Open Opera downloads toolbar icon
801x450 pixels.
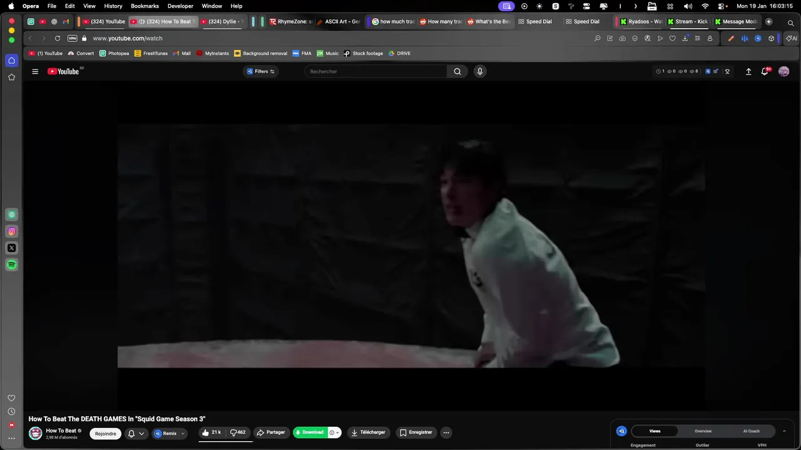click(x=685, y=38)
